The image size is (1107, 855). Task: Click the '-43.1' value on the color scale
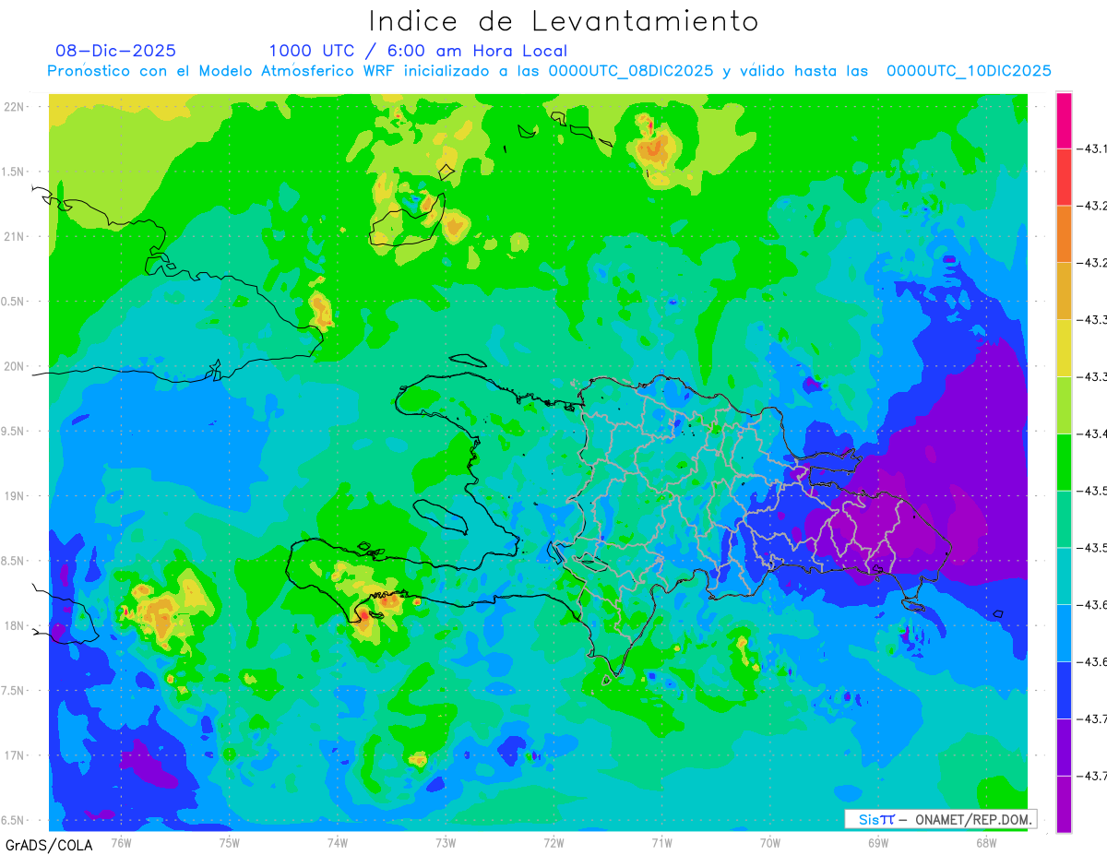pyautogui.click(x=1092, y=148)
